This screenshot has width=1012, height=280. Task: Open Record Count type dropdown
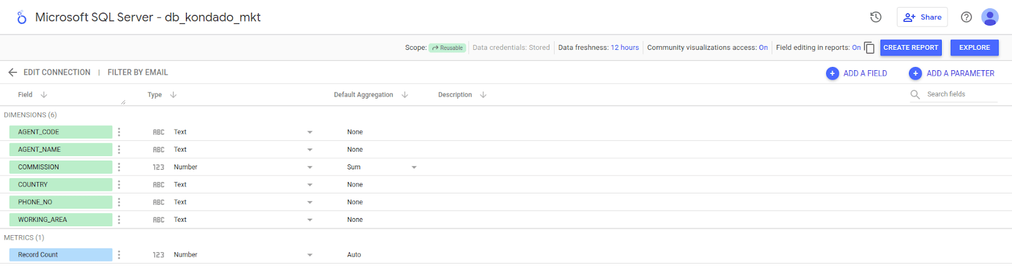point(310,255)
